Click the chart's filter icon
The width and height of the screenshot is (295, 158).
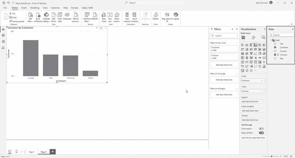[x=97, y=28]
